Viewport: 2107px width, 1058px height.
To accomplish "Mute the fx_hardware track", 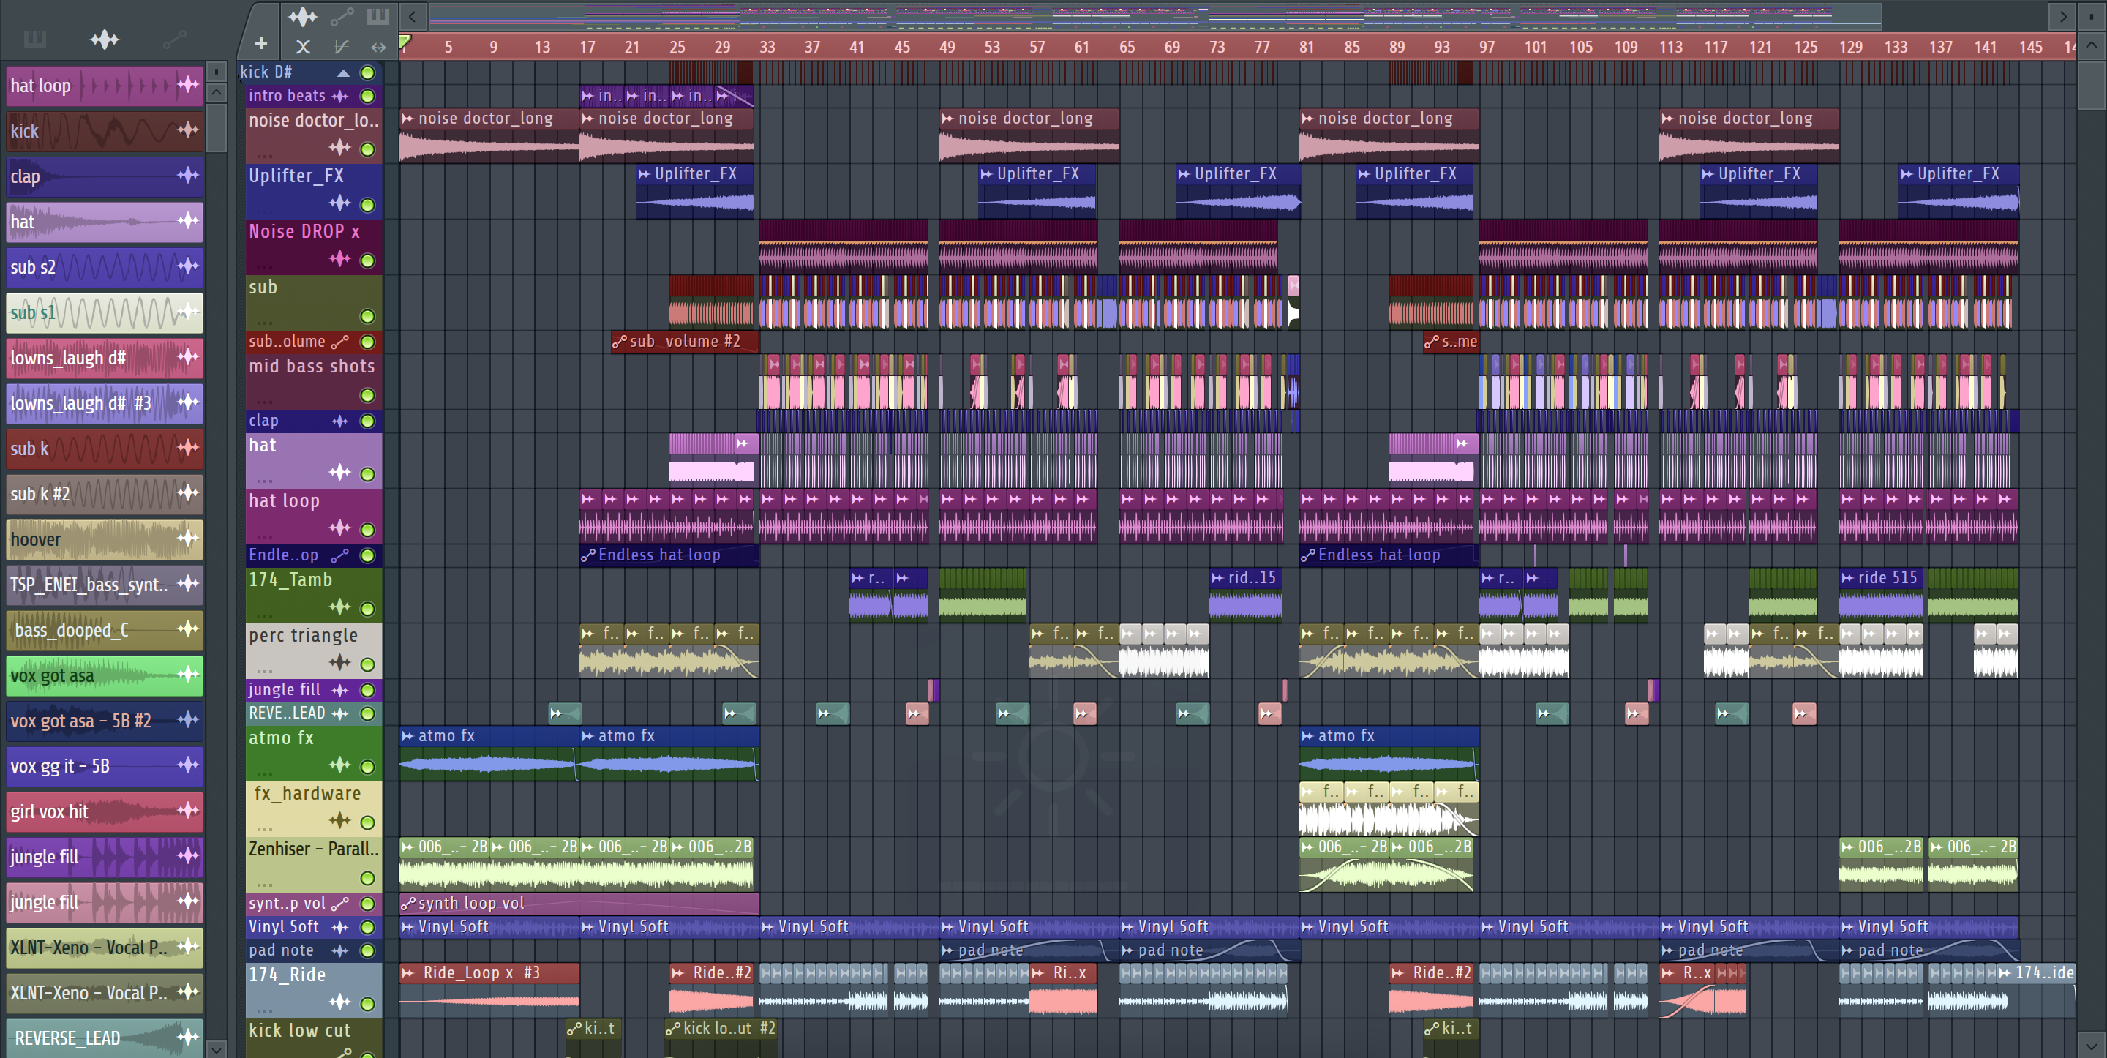I will [x=368, y=822].
